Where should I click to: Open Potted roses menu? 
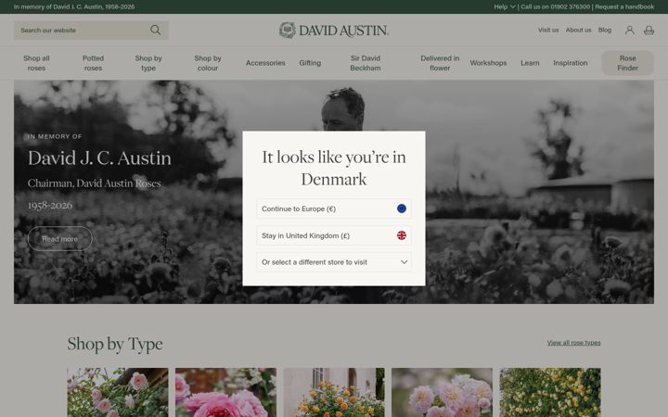[94, 63]
